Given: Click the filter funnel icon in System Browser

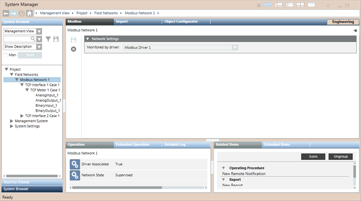Looking at the screenshot, I should click(x=48, y=39).
